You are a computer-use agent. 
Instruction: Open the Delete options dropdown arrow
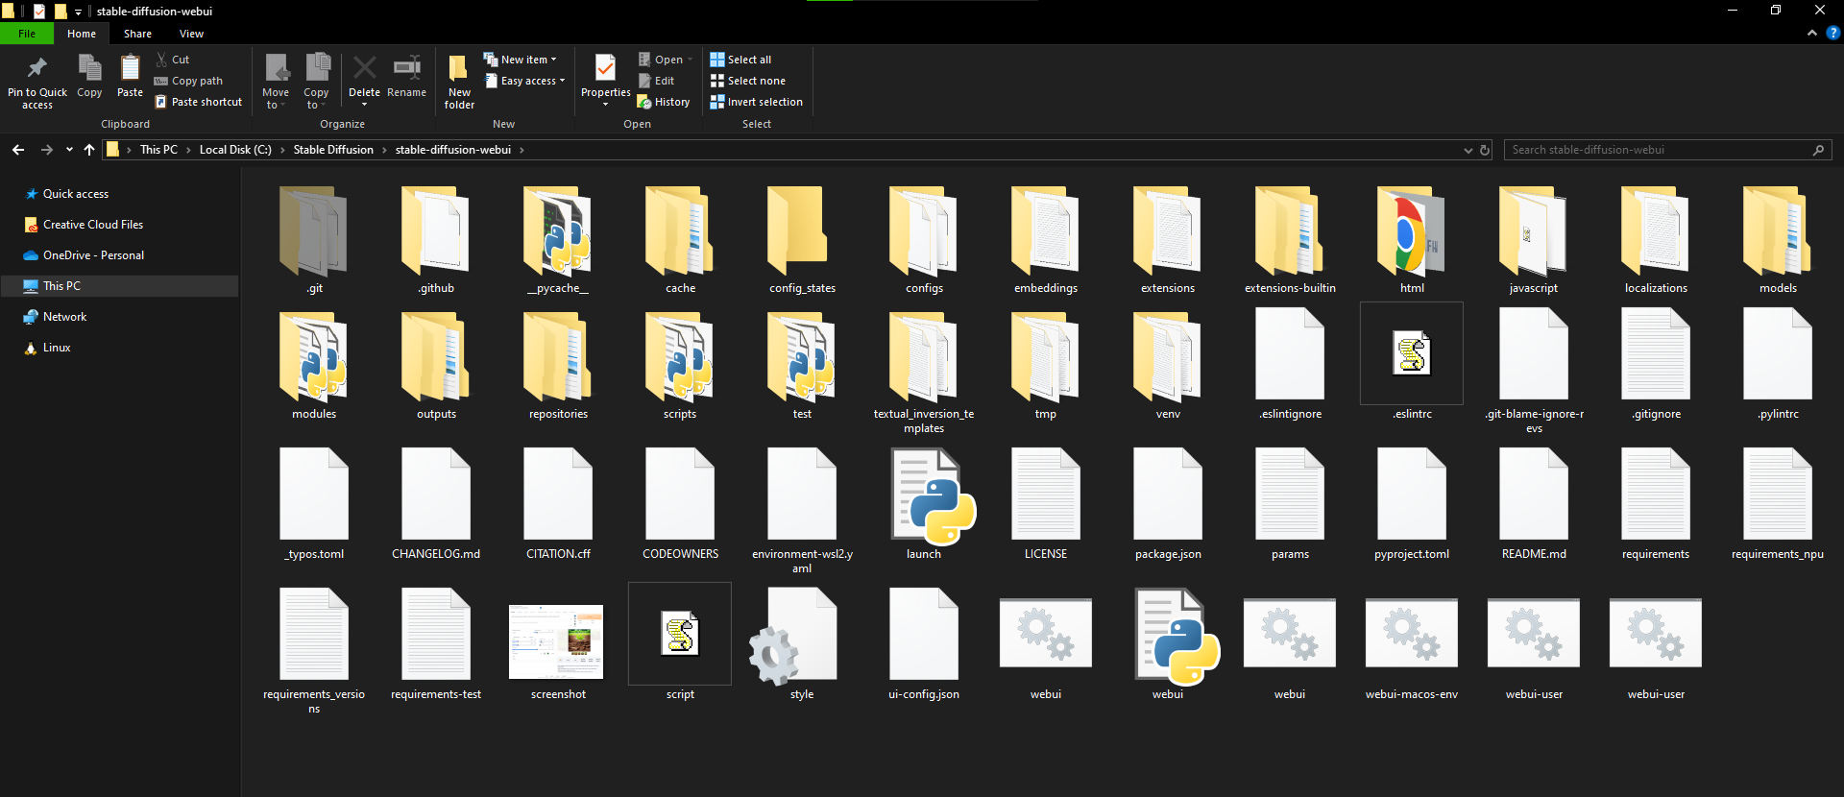click(x=364, y=105)
